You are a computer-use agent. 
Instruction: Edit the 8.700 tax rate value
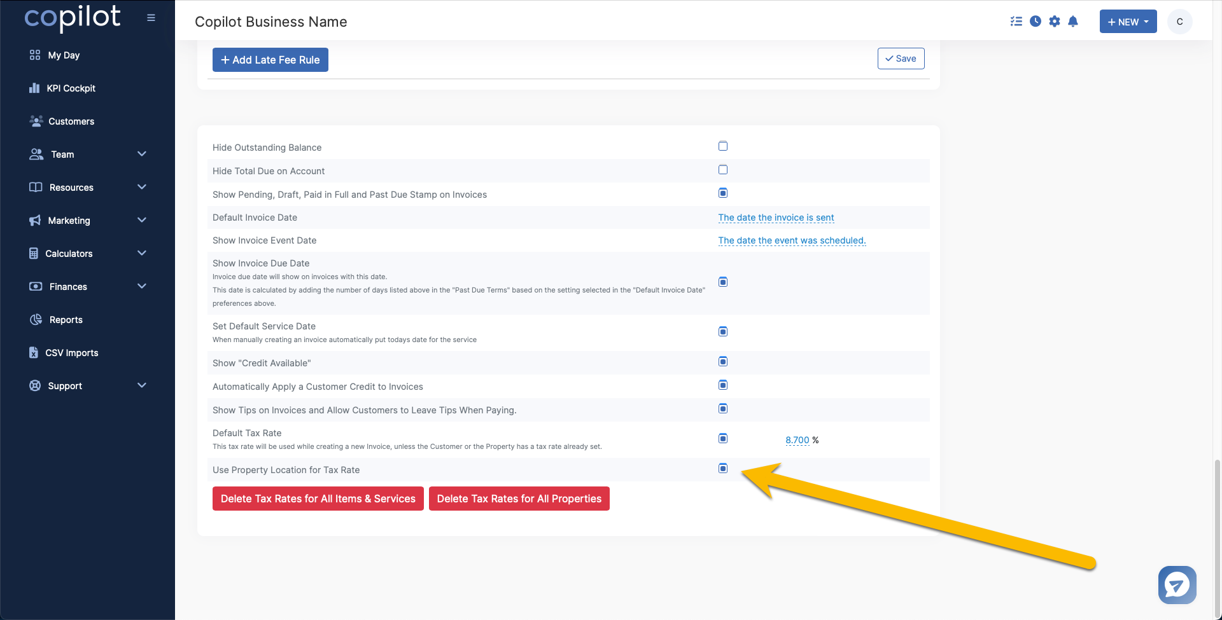(x=797, y=440)
